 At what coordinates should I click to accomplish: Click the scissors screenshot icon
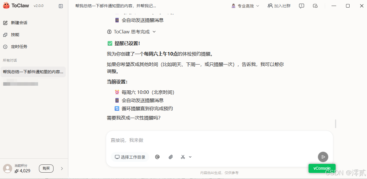pos(183,157)
